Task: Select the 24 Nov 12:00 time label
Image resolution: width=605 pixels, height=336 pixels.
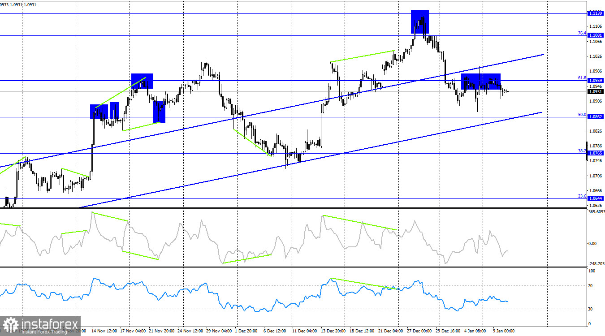Action: [190, 331]
